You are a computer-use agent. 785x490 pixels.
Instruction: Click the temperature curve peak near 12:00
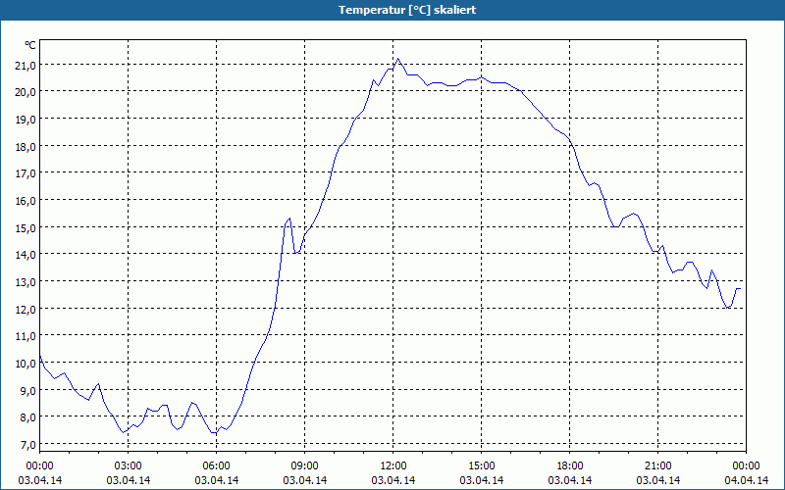tap(398, 59)
